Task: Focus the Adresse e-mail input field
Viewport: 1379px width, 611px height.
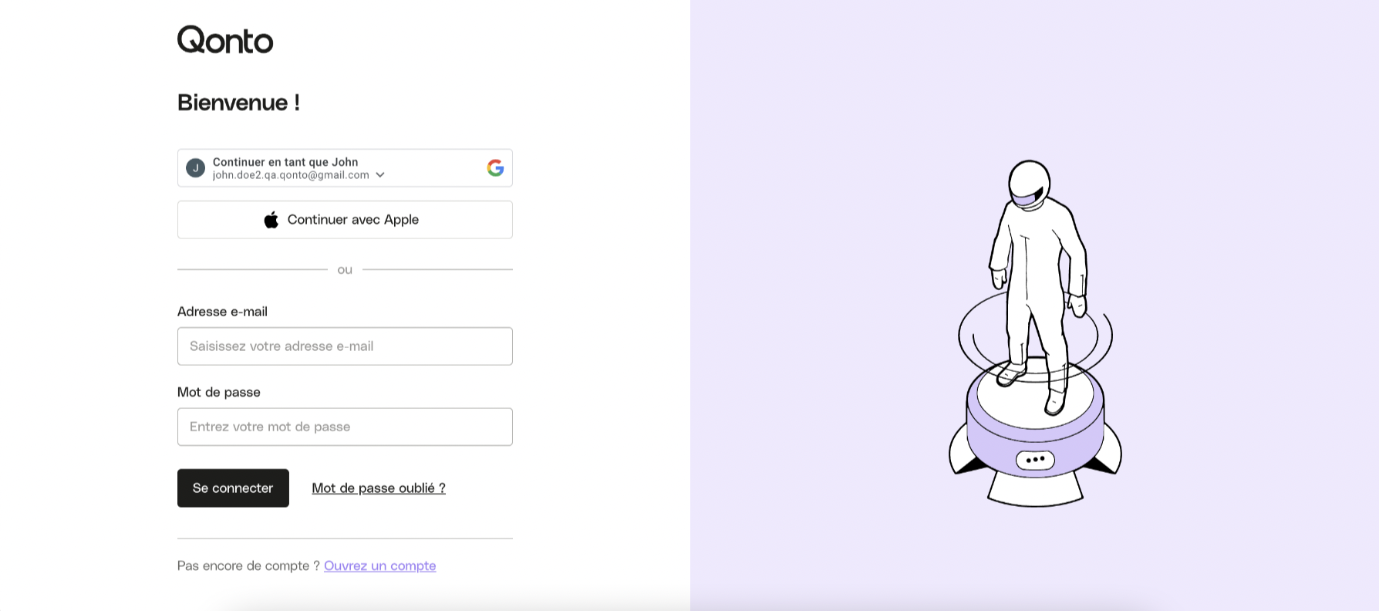Action: pyautogui.click(x=345, y=346)
